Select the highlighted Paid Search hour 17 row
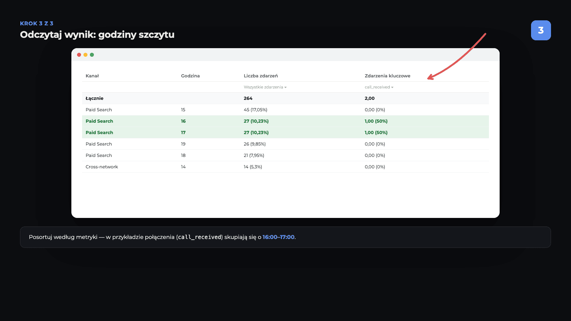The width and height of the screenshot is (571, 321). point(285,133)
